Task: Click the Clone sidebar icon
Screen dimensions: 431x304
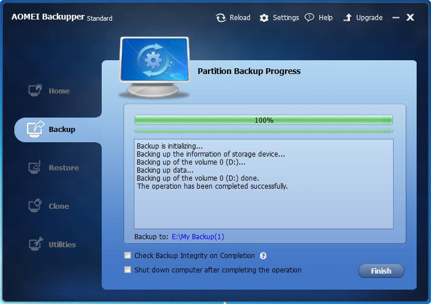Action: [x=35, y=205]
